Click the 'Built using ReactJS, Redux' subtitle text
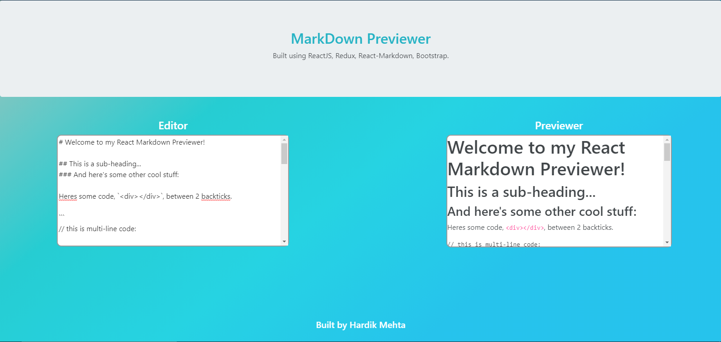Image resolution: width=721 pixels, height=342 pixels. (x=361, y=56)
